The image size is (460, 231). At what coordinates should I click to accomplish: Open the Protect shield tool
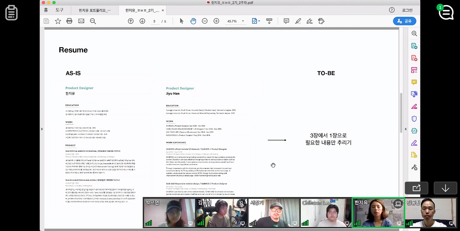click(414, 119)
